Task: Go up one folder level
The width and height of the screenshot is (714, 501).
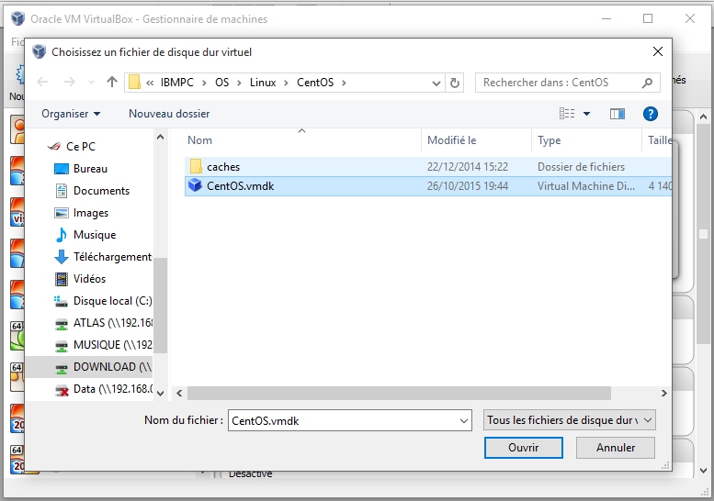Action: point(111,82)
